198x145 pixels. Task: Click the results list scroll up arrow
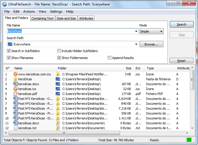[192, 68]
